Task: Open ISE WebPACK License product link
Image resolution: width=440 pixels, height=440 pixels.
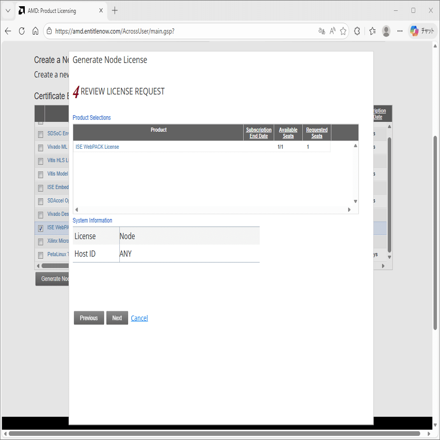Action: pos(97,147)
